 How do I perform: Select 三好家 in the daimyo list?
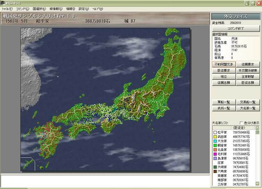[x=234, y=185]
